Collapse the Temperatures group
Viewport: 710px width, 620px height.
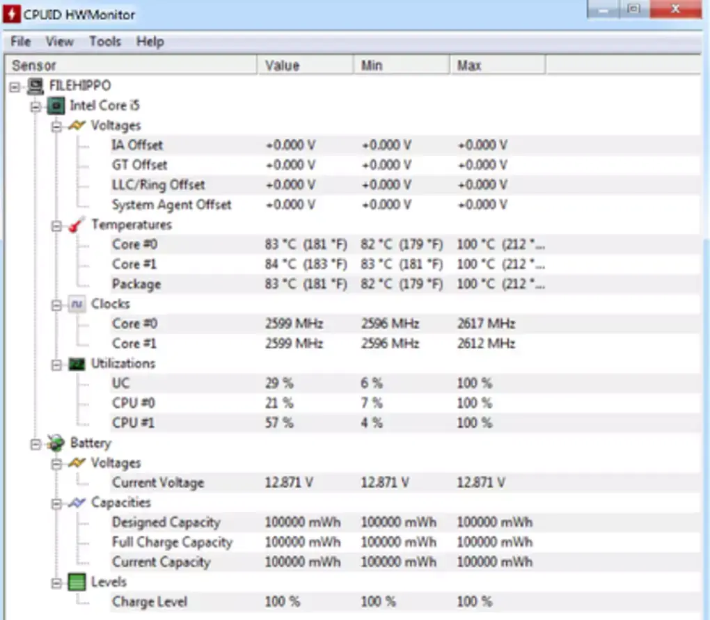[x=56, y=226]
